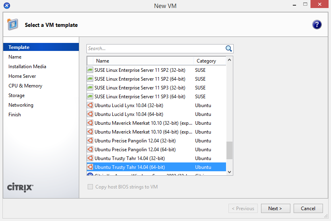Click the disabled Previous button
331x221 pixels.
[x=243, y=209]
